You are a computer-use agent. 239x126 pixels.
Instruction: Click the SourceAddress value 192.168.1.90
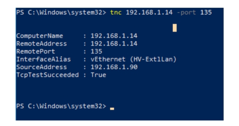pyautogui.click(x=114, y=67)
